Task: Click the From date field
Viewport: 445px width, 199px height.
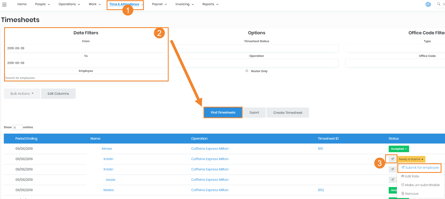Action: click(x=86, y=48)
